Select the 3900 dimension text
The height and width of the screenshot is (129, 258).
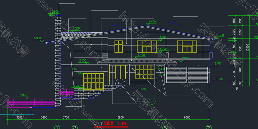[x=44, y=117]
